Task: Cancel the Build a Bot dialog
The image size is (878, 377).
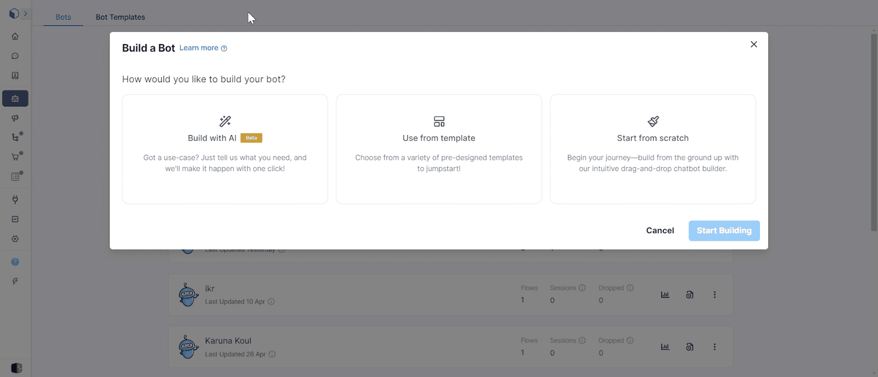Action: (x=660, y=230)
